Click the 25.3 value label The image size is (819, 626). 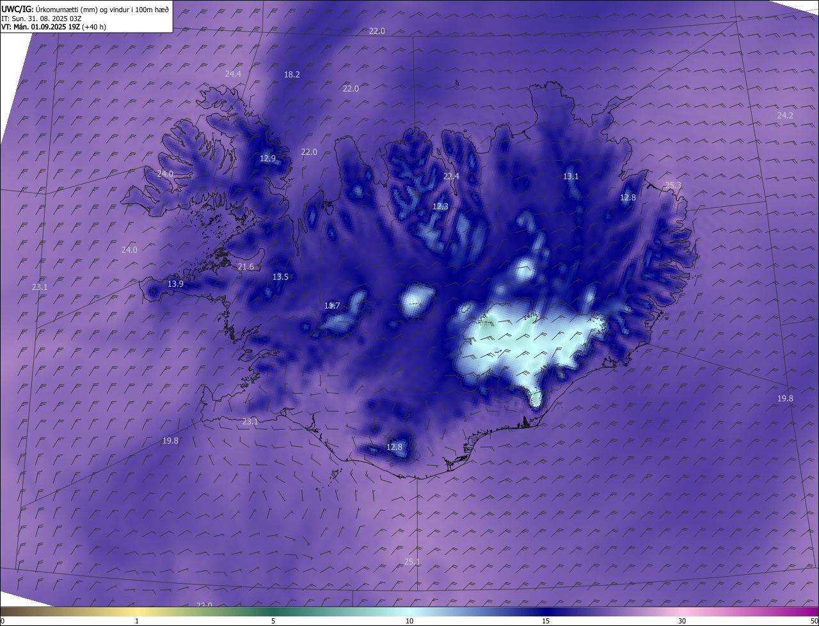click(673, 186)
